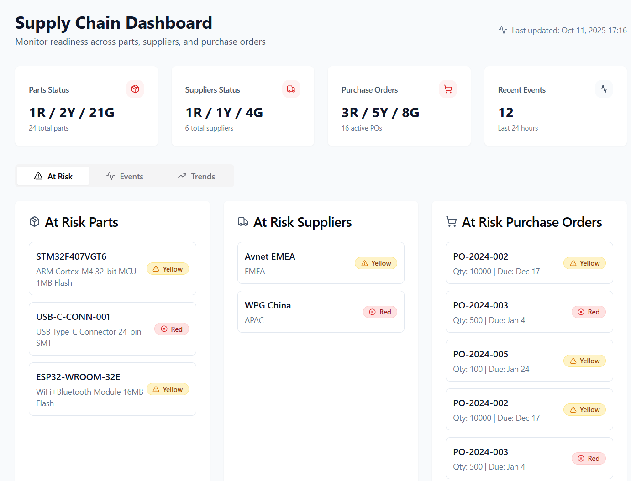Screen dimensions: 631x481
Task: Click the '24 total parts' label
Action: pyautogui.click(x=49, y=128)
